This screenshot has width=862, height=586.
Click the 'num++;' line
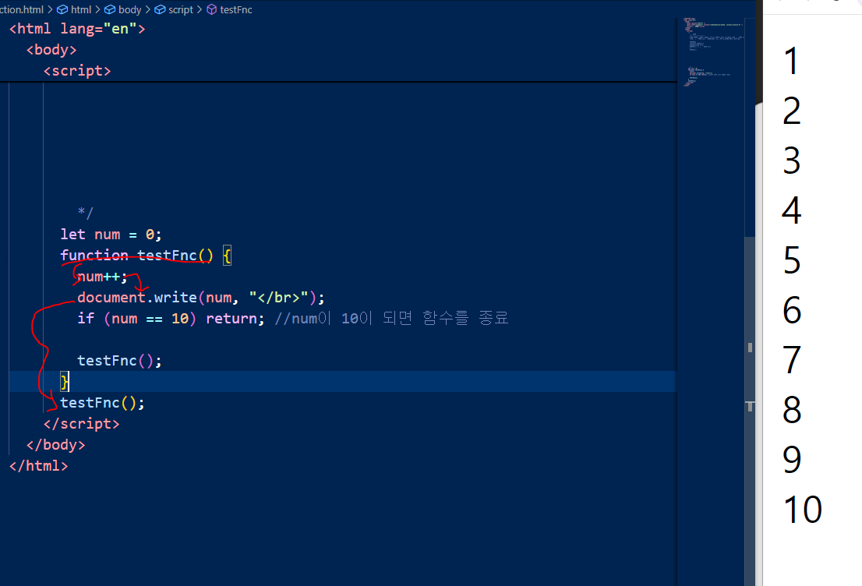point(102,277)
